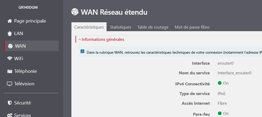Image resolution: width=262 pixels, height=117 pixels.
Task: Click the LAN network icon in sidebar
Action: pos(10,34)
